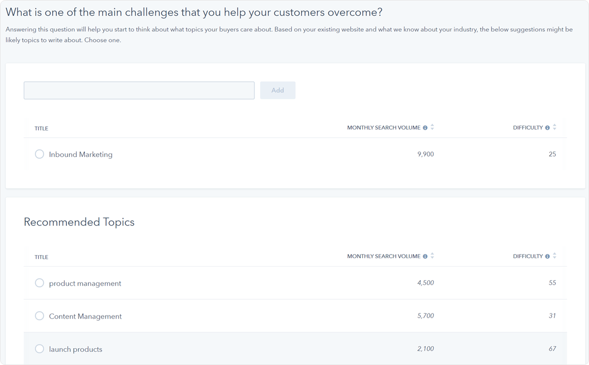Select the Inbound Marketing radio button

tap(40, 154)
